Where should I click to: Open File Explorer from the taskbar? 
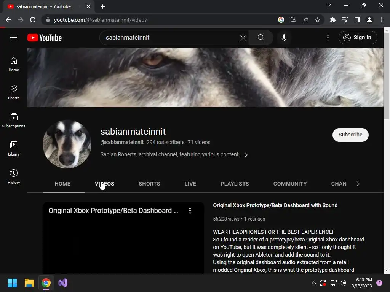29,283
